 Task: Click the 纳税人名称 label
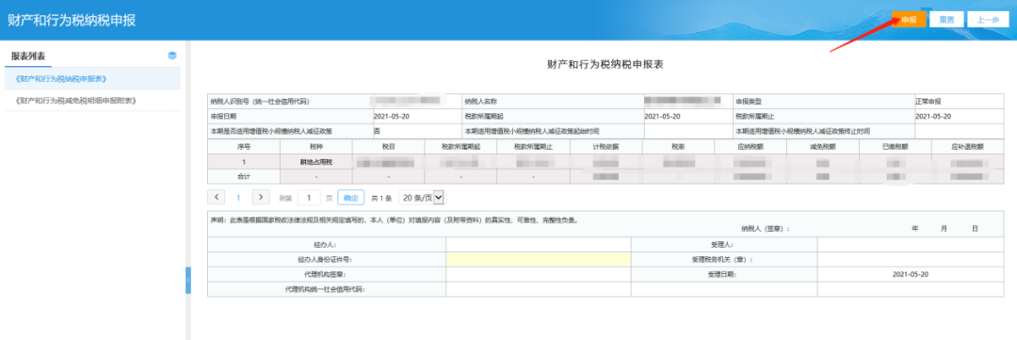[480, 102]
